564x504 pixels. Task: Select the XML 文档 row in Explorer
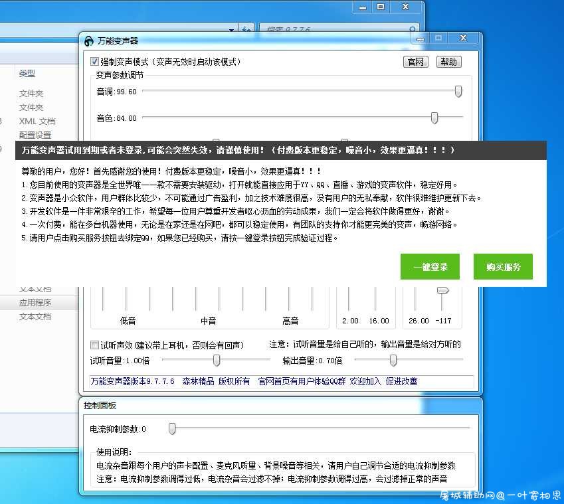(37, 121)
